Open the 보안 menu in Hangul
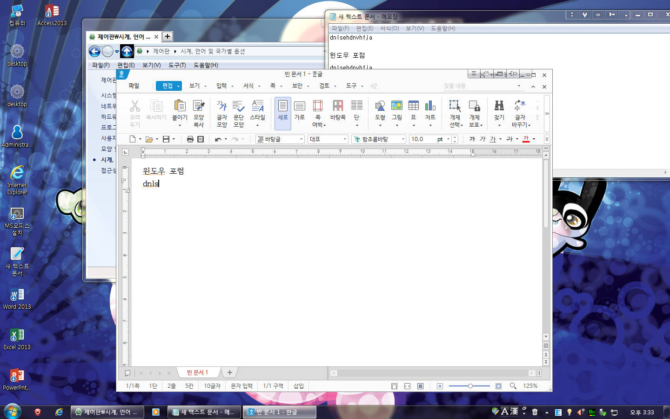Viewport: 670px width, 419px height. pos(297,86)
